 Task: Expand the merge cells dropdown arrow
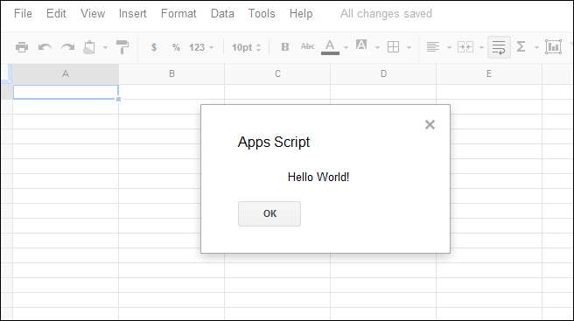click(481, 47)
